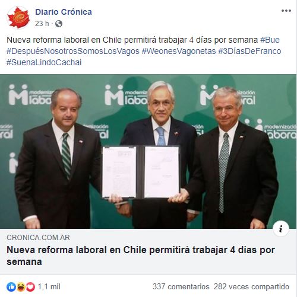Open the #3DíasDeFranco hashtag
Viewport: 297px width, 297px height.
pos(249,51)
